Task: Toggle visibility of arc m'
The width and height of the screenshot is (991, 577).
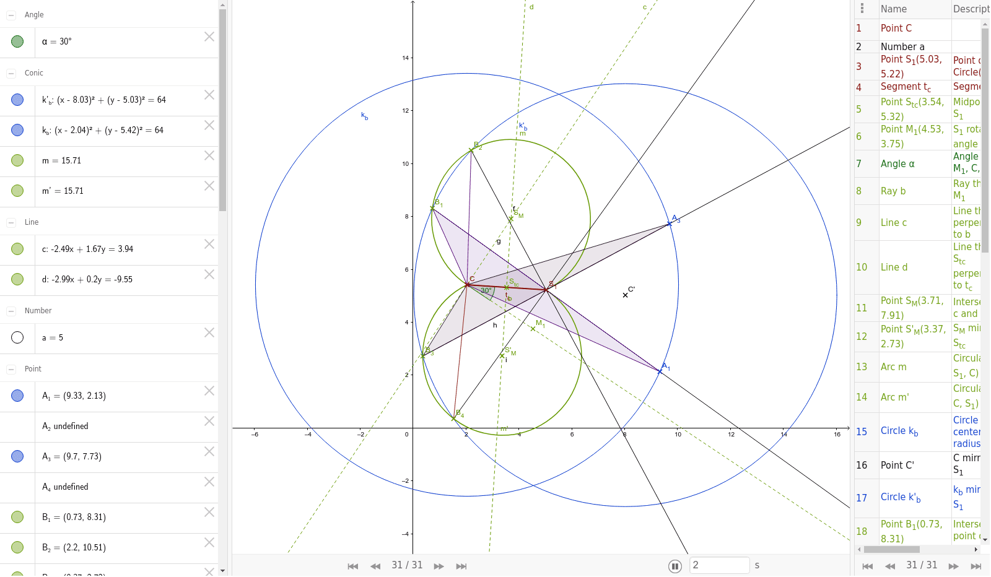Action: point(17,191)
